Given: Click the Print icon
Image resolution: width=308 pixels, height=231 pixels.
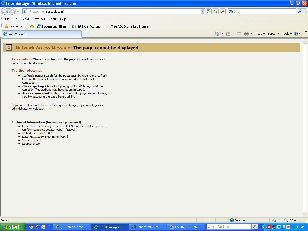Looking at the screenshot, I should click(x=247, y=34).
